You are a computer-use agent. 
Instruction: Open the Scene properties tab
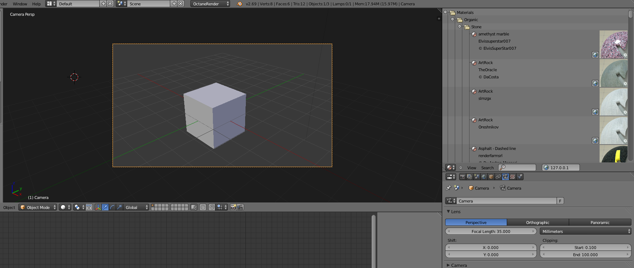[x=477, y=177]
